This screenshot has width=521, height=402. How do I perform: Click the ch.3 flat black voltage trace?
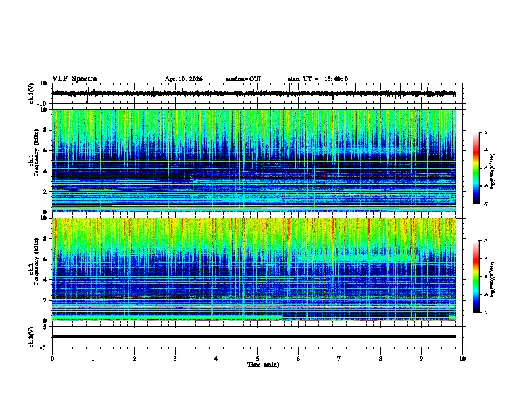click(x=253, y=336)
